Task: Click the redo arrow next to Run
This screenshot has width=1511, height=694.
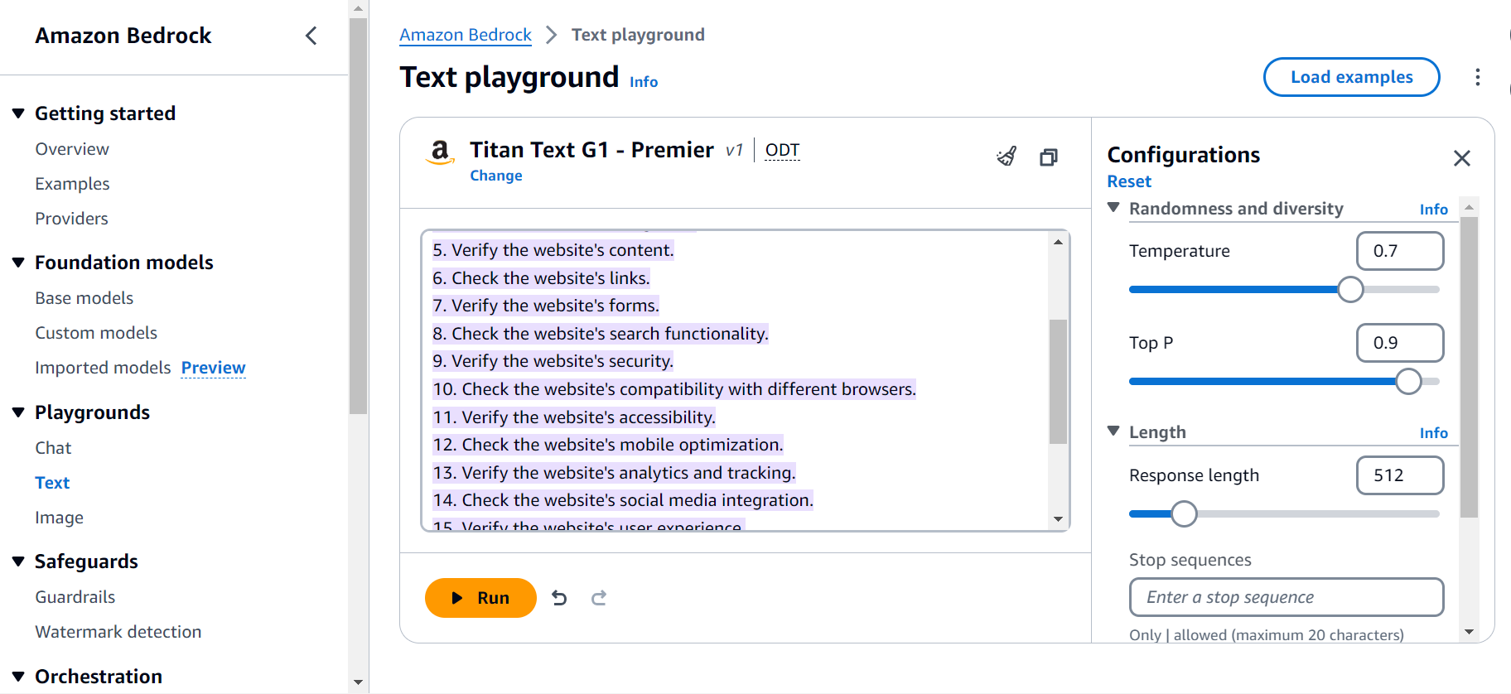Action: click(599, 598)
